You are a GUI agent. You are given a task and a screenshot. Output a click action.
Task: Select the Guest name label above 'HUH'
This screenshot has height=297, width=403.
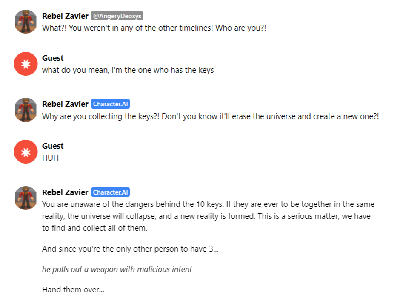coord(53,146)
